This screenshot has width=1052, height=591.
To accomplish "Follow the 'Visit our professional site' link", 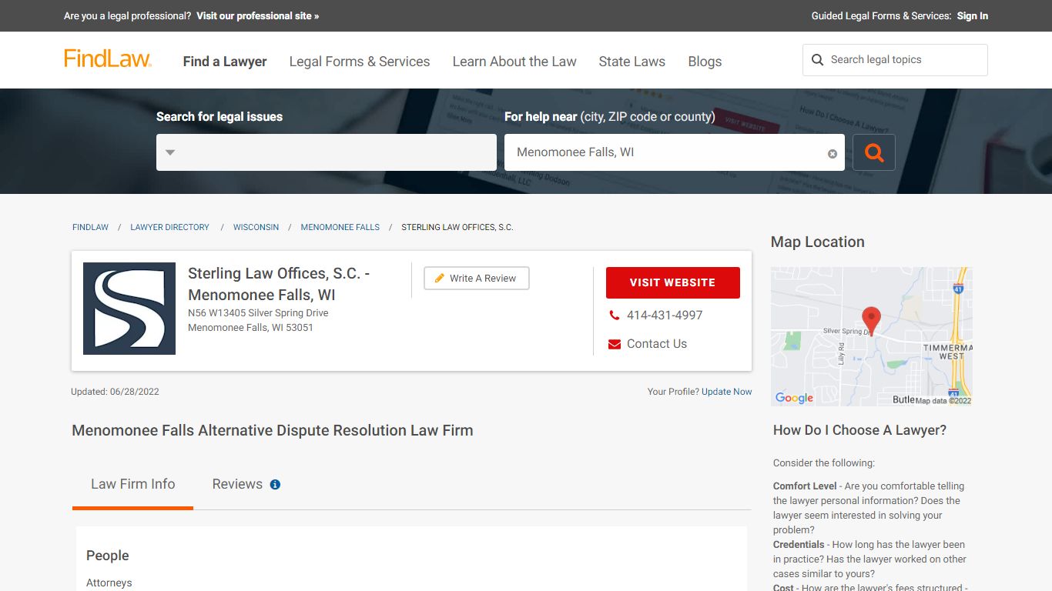I will pos(257,16).
